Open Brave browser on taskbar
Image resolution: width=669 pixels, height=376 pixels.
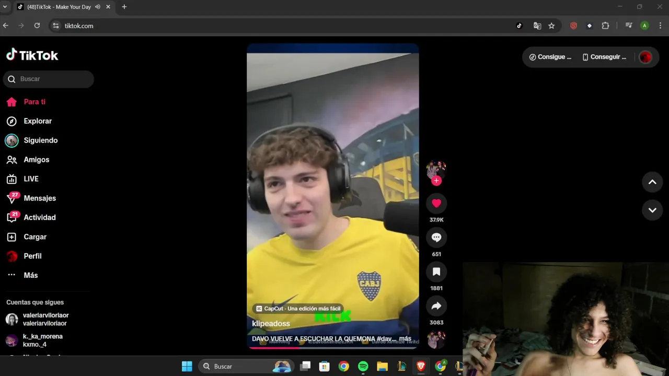coord(421,367)
